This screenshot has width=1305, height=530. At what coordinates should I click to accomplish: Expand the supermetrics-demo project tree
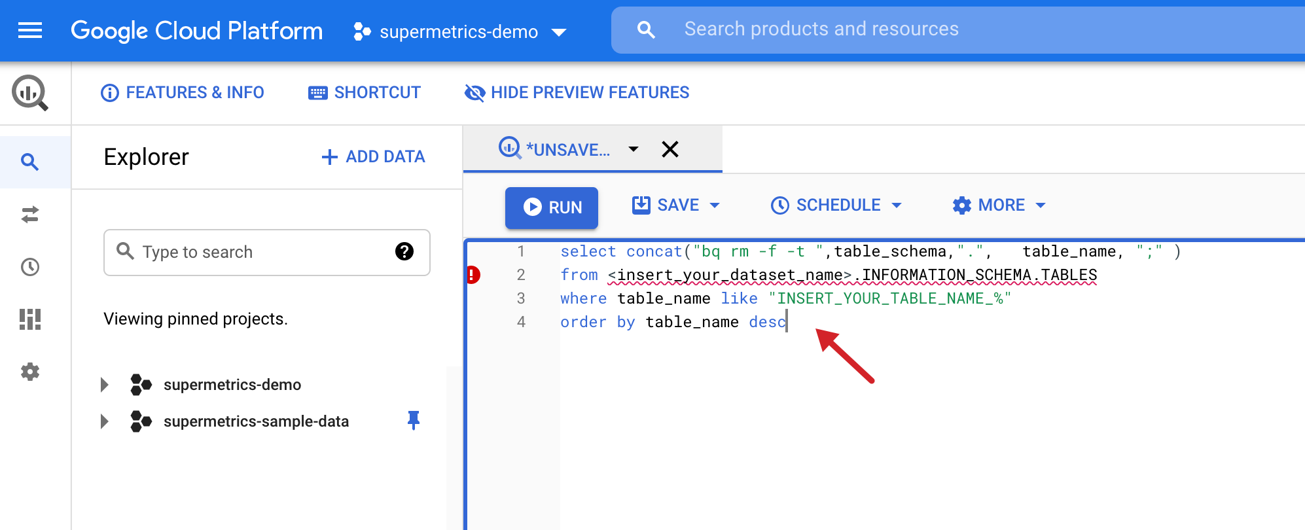(x=104, y=385)
